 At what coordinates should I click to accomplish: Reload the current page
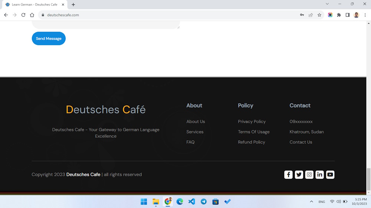[23, 15]
